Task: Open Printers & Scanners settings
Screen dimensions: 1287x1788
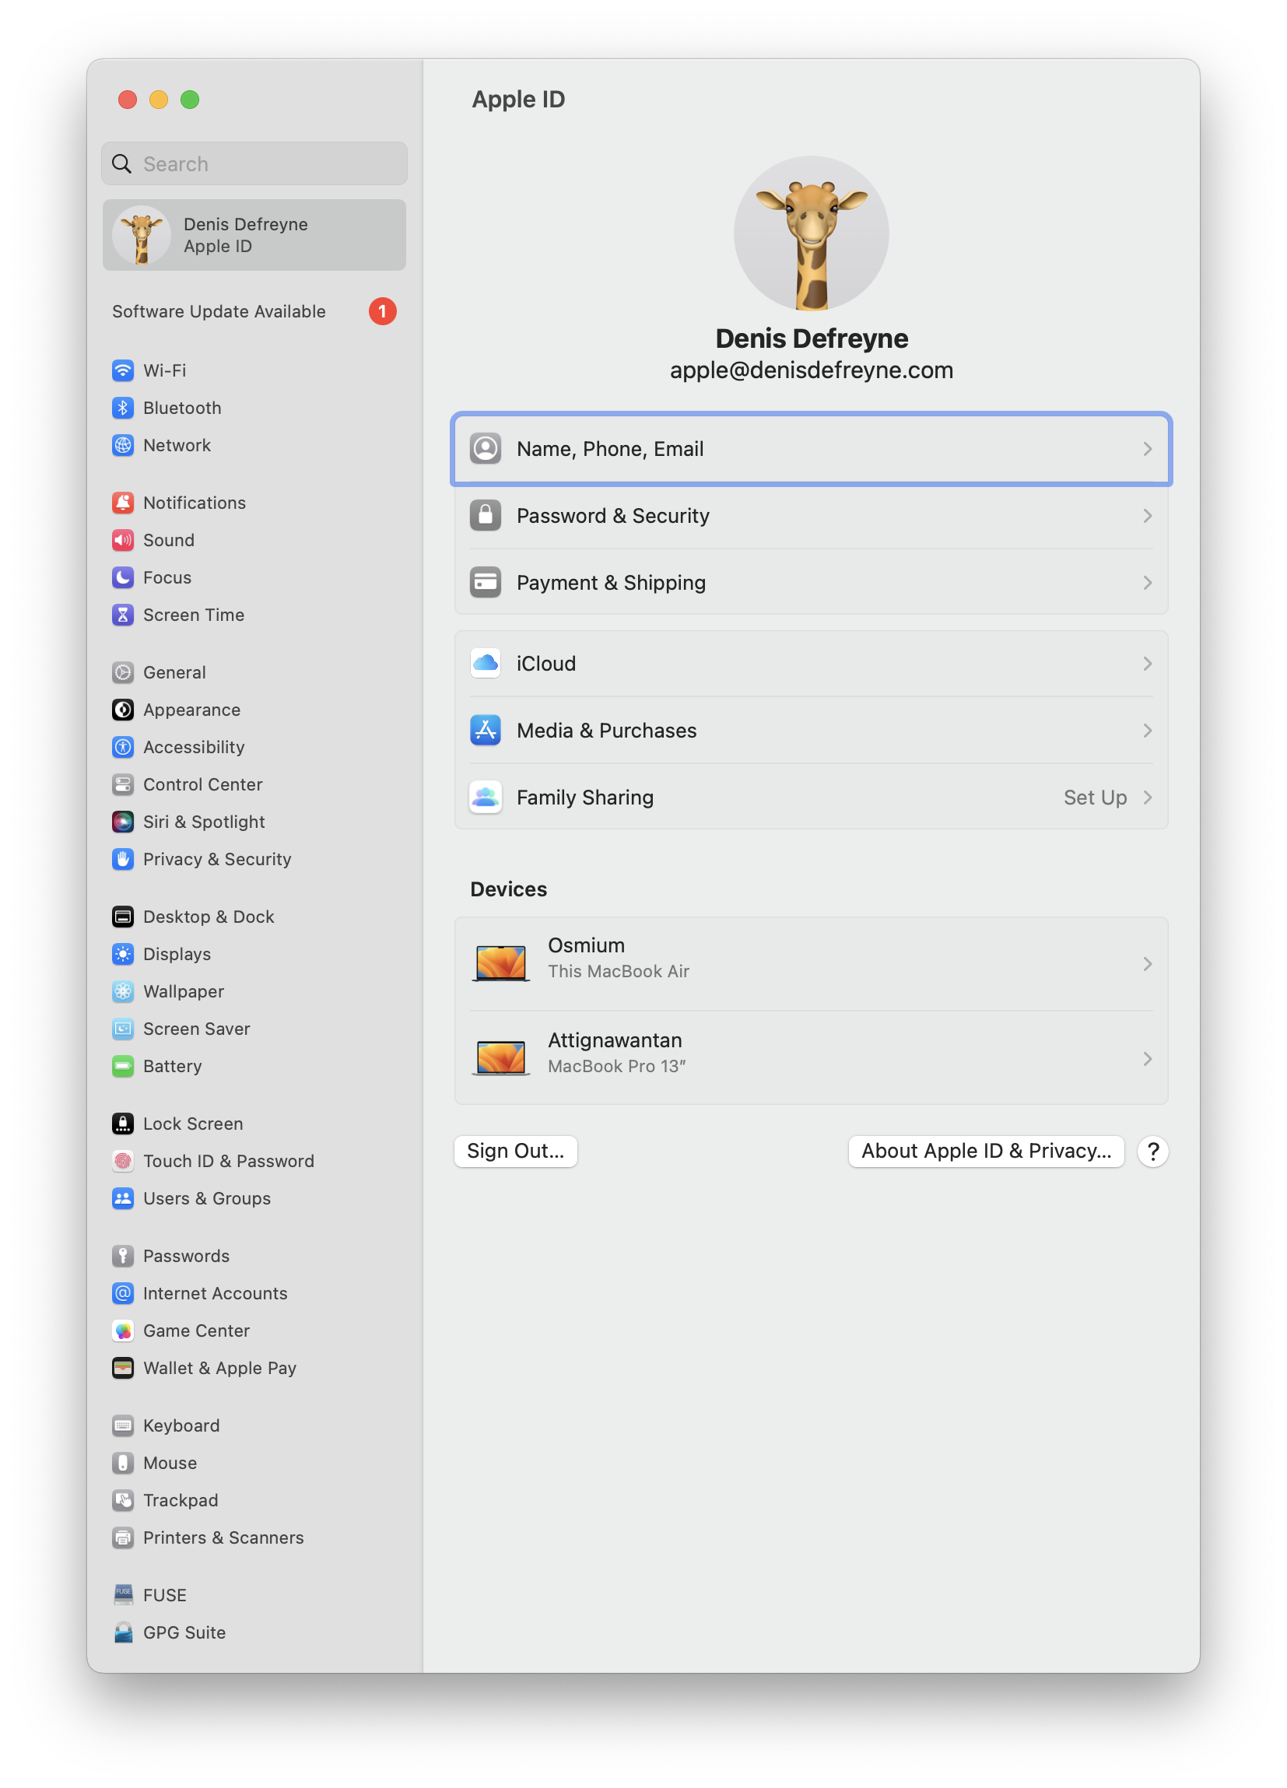Action: point(254,1538)
